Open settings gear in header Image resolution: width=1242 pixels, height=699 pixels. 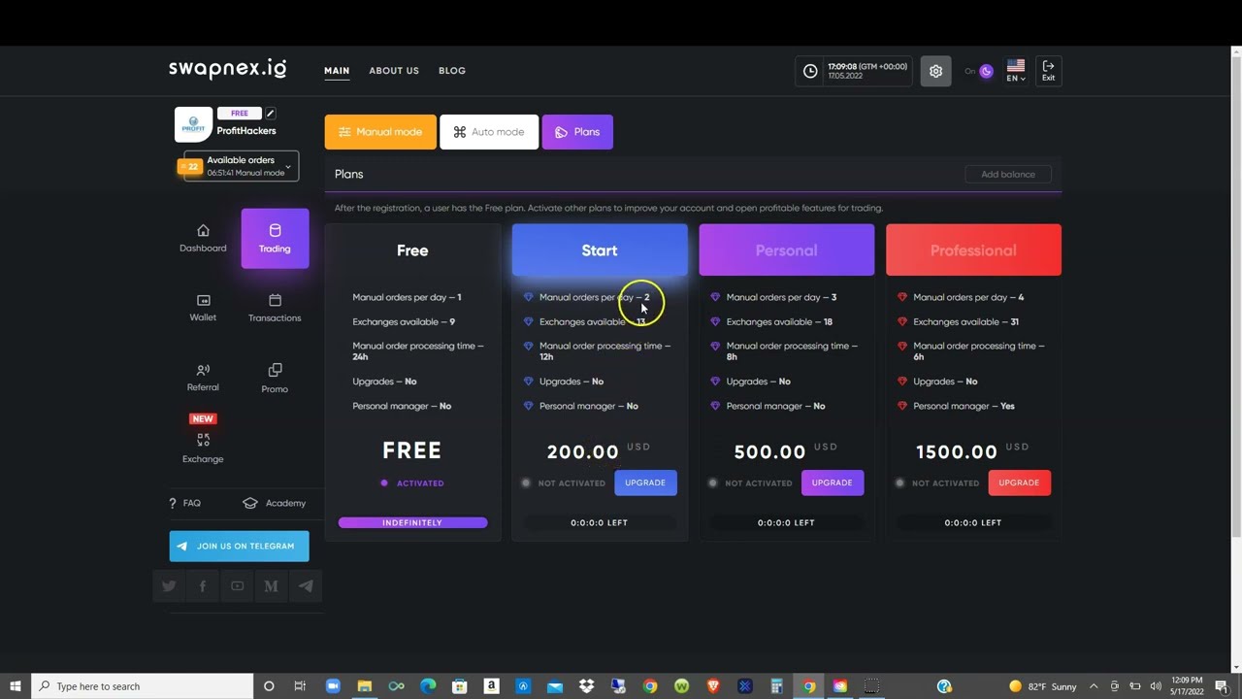point(935,71)
